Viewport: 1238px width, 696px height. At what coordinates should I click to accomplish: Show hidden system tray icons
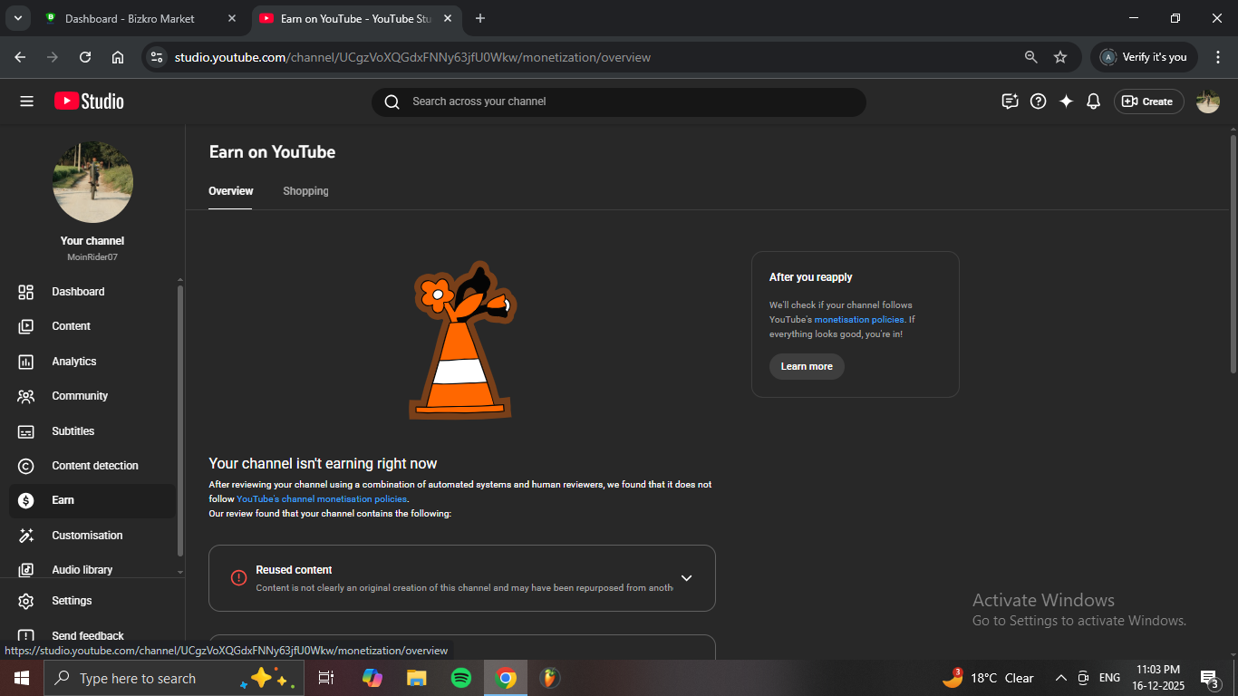click(x=1060, y=678)
